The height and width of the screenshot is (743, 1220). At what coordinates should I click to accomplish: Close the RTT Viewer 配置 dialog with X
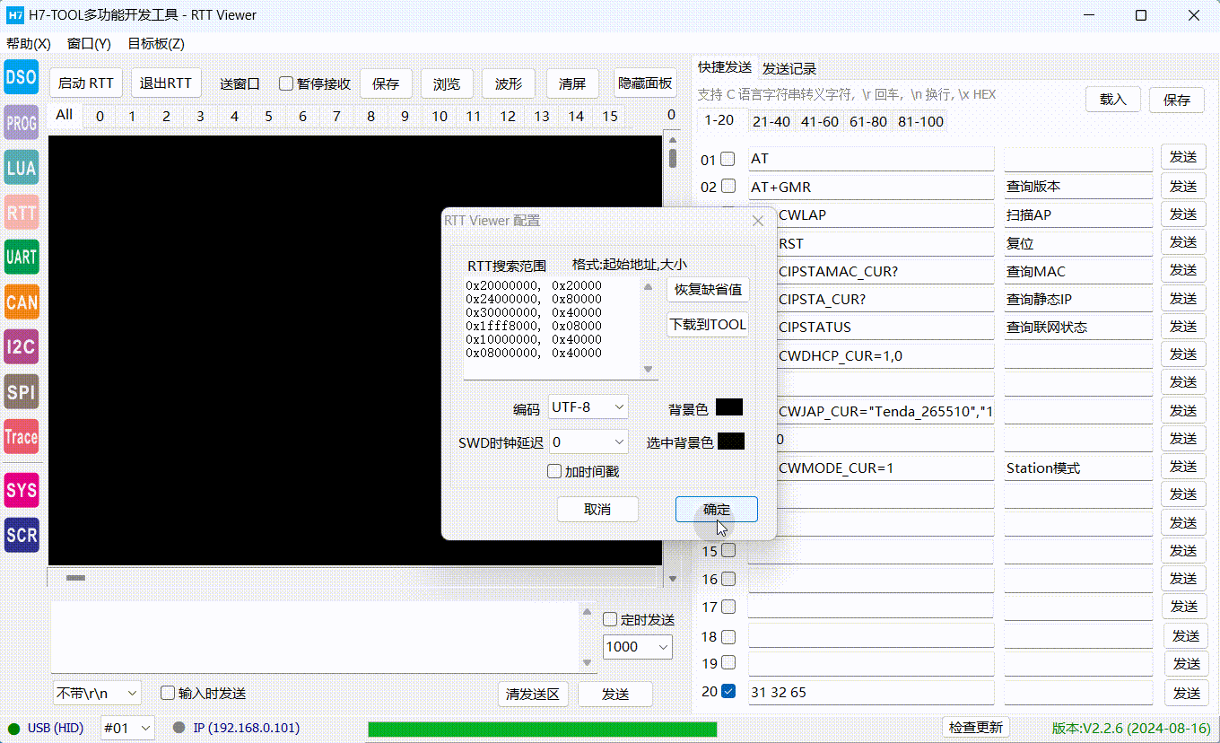coord(758,221)
